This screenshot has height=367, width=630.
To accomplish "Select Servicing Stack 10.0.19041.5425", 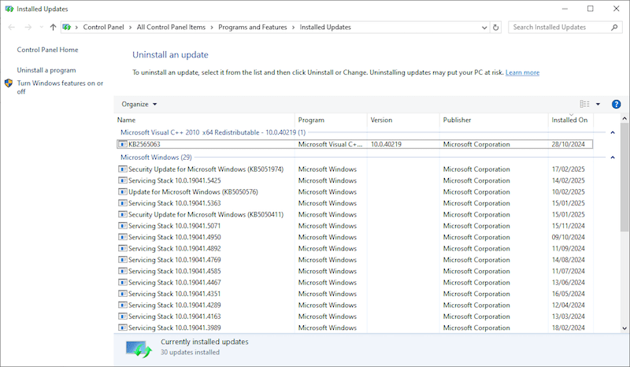I will (355, 180).
